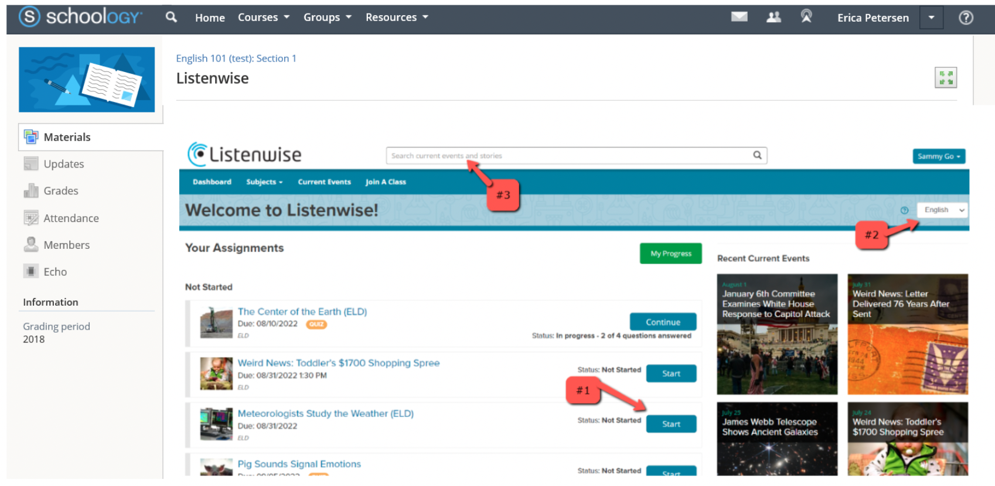This screenshot has width=995, height=486.
Task: Open the messages envelope icon
Action: click(x=739, y=17)
